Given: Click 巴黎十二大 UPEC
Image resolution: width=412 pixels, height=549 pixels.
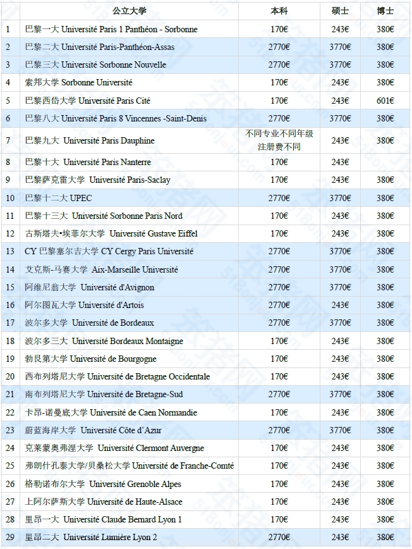Looking at the screenshot, I should click(58, 198).
